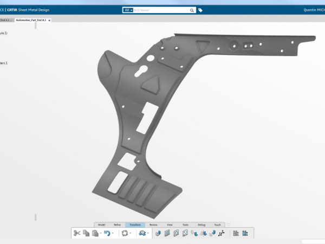The width and height of the screenshot is (325, 244).
Task: Click the Quentin user name
Action: tap(314, 10)
